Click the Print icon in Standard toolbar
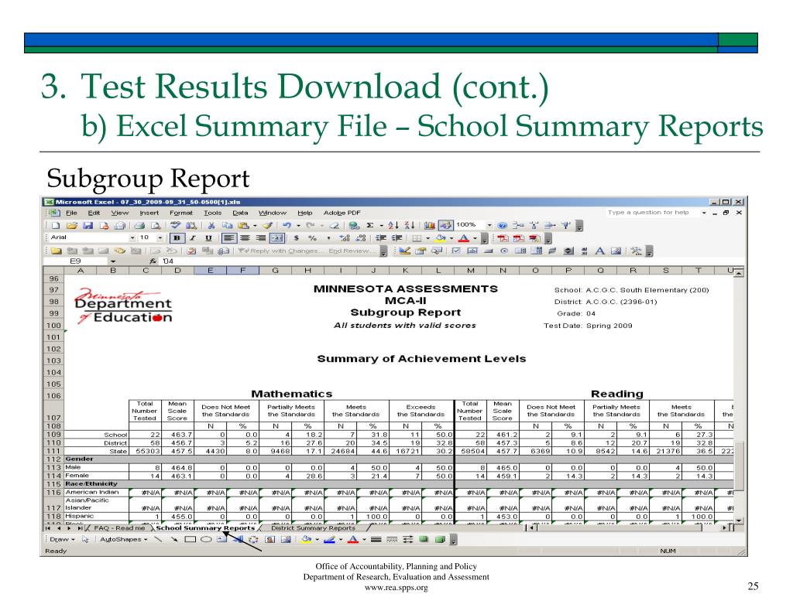793x594 pixels. click(x=140, y=225)
